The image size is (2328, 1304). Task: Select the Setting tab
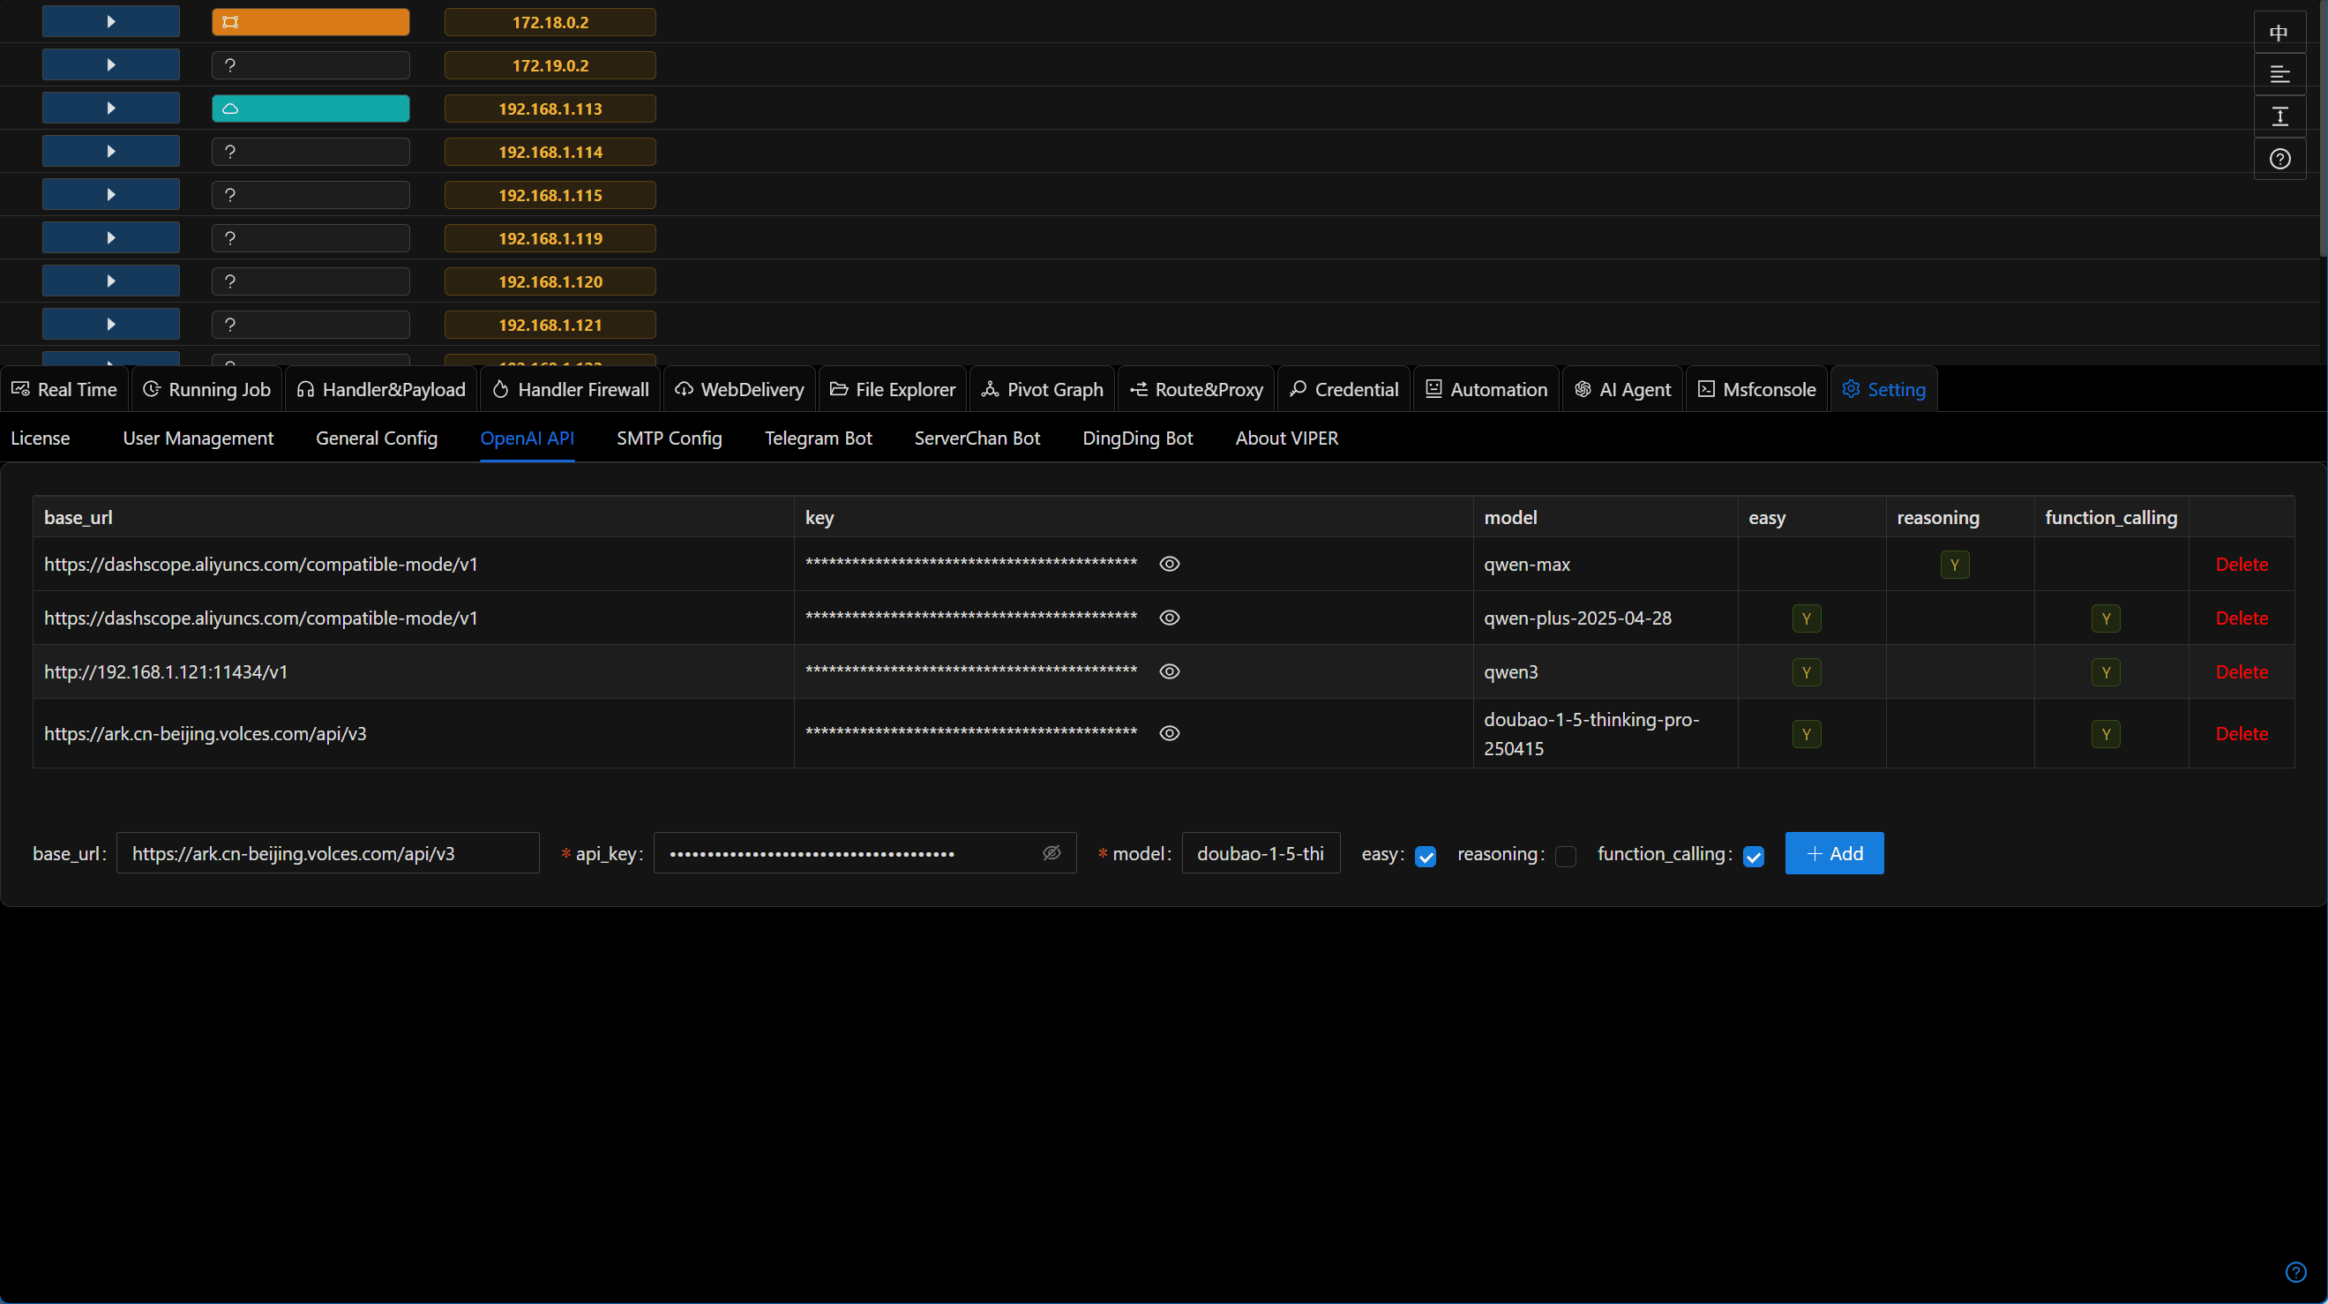[x=1884, y=389]
